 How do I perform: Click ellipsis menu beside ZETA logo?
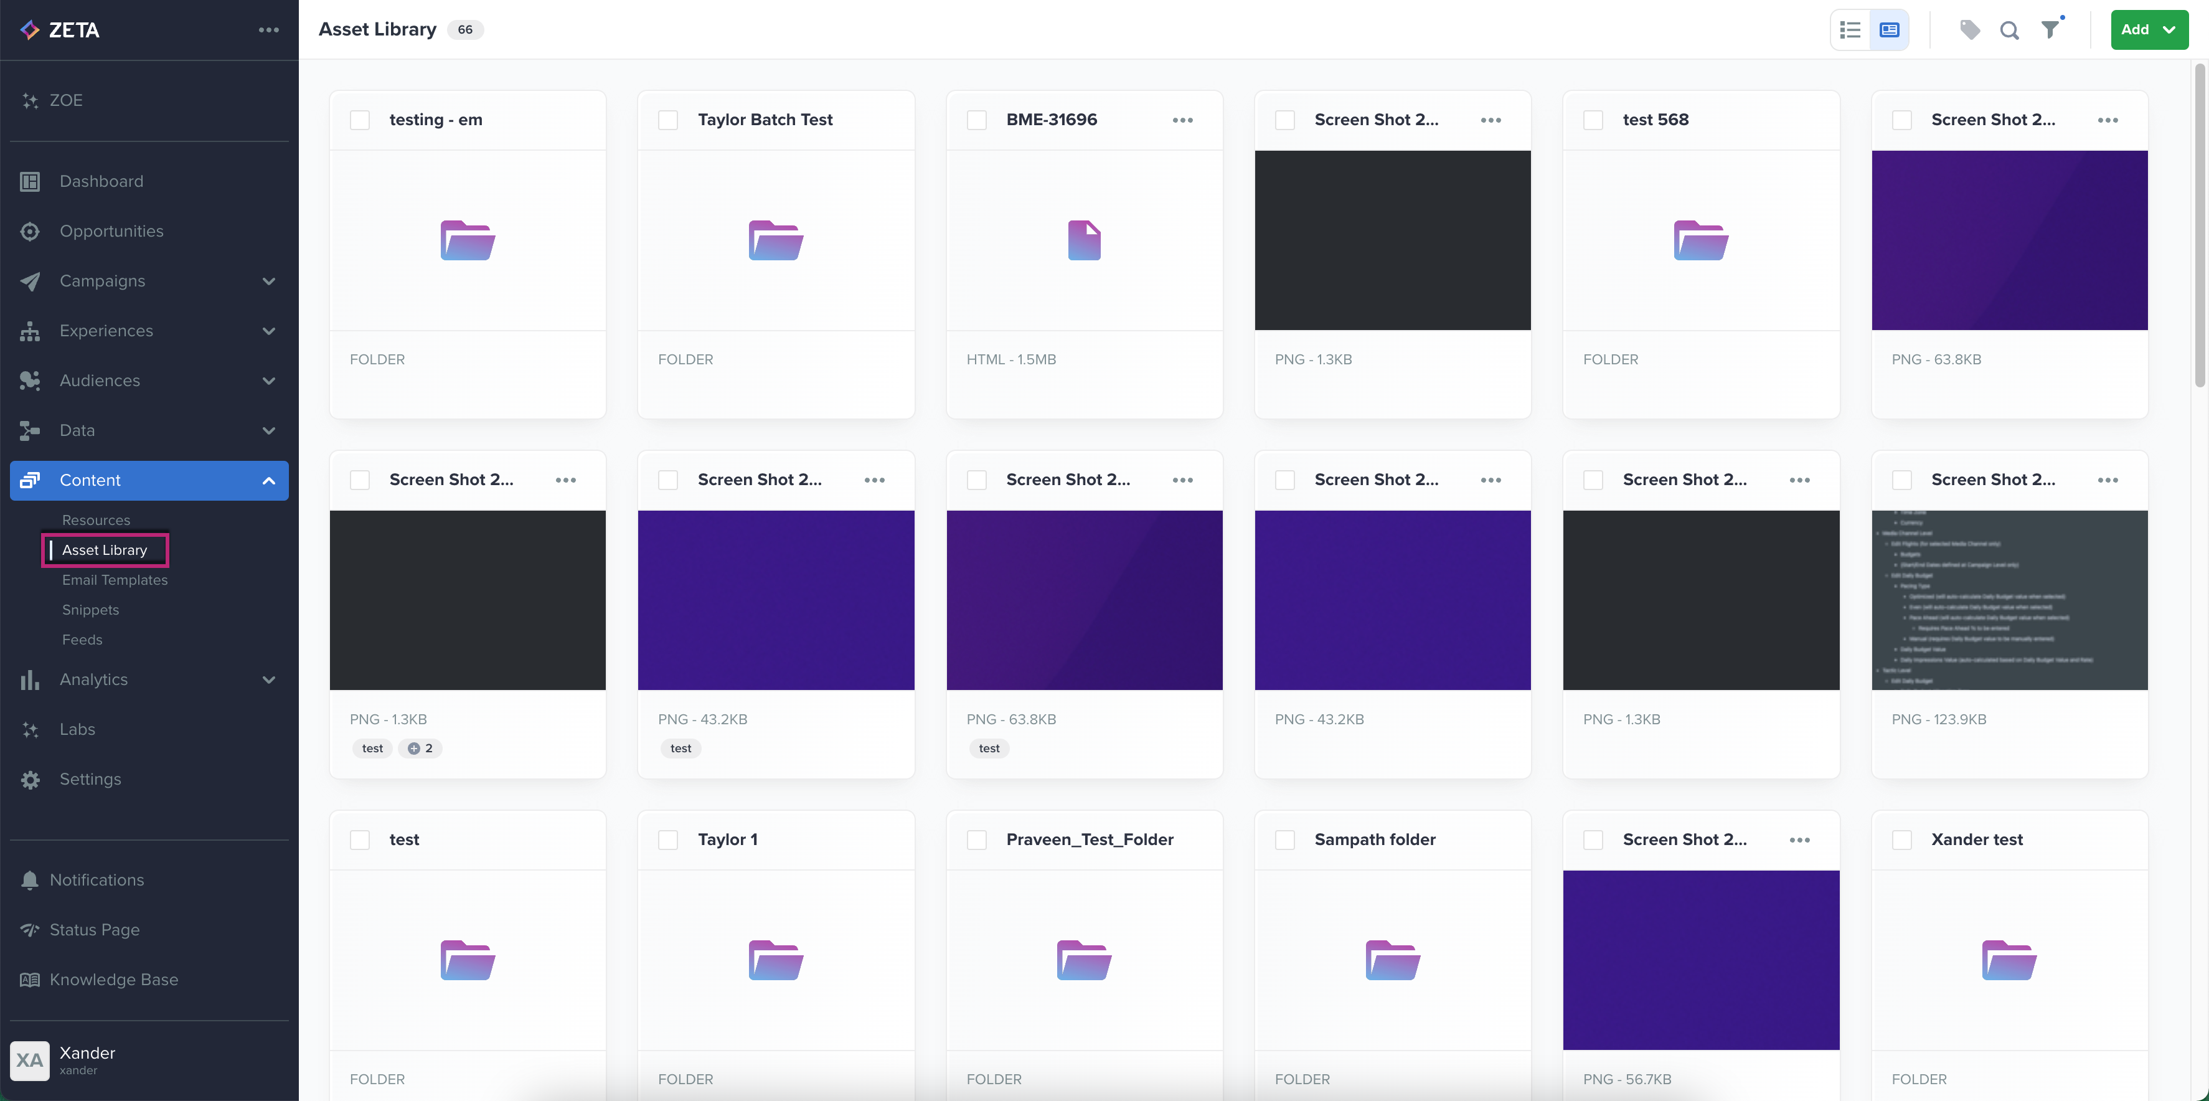coord(268,30)
